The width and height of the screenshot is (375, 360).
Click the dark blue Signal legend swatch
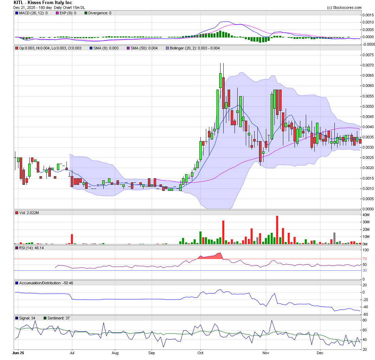click(x=17, y=318)
